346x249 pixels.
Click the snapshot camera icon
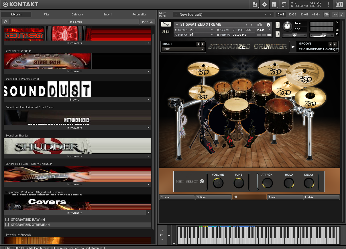pyautogui.click(x=259, y=25)
